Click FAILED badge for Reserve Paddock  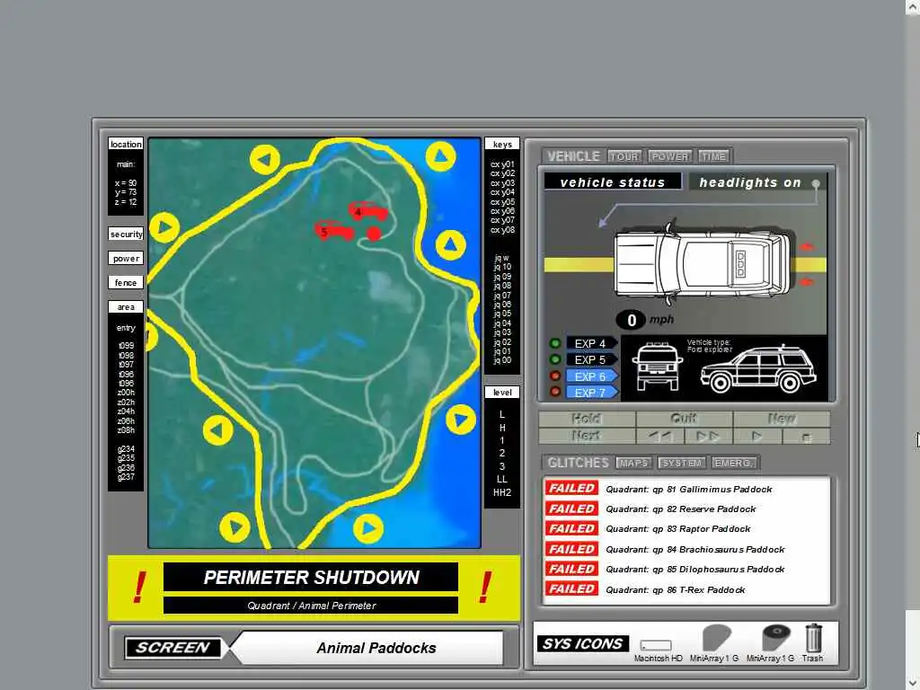571,509
